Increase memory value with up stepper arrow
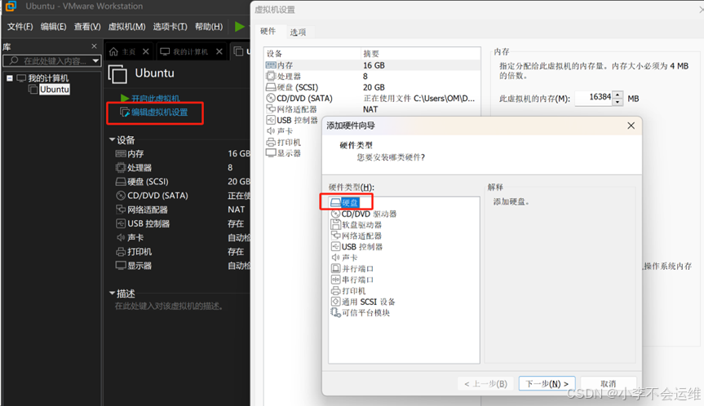The height and width of the screenshot is (406, 704). [618, 95]
